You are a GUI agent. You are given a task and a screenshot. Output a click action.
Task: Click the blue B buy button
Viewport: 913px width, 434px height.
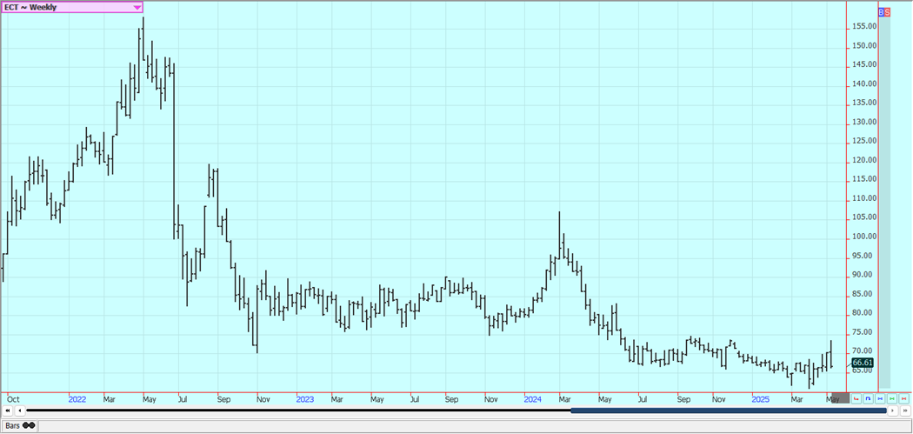[882, 11]
